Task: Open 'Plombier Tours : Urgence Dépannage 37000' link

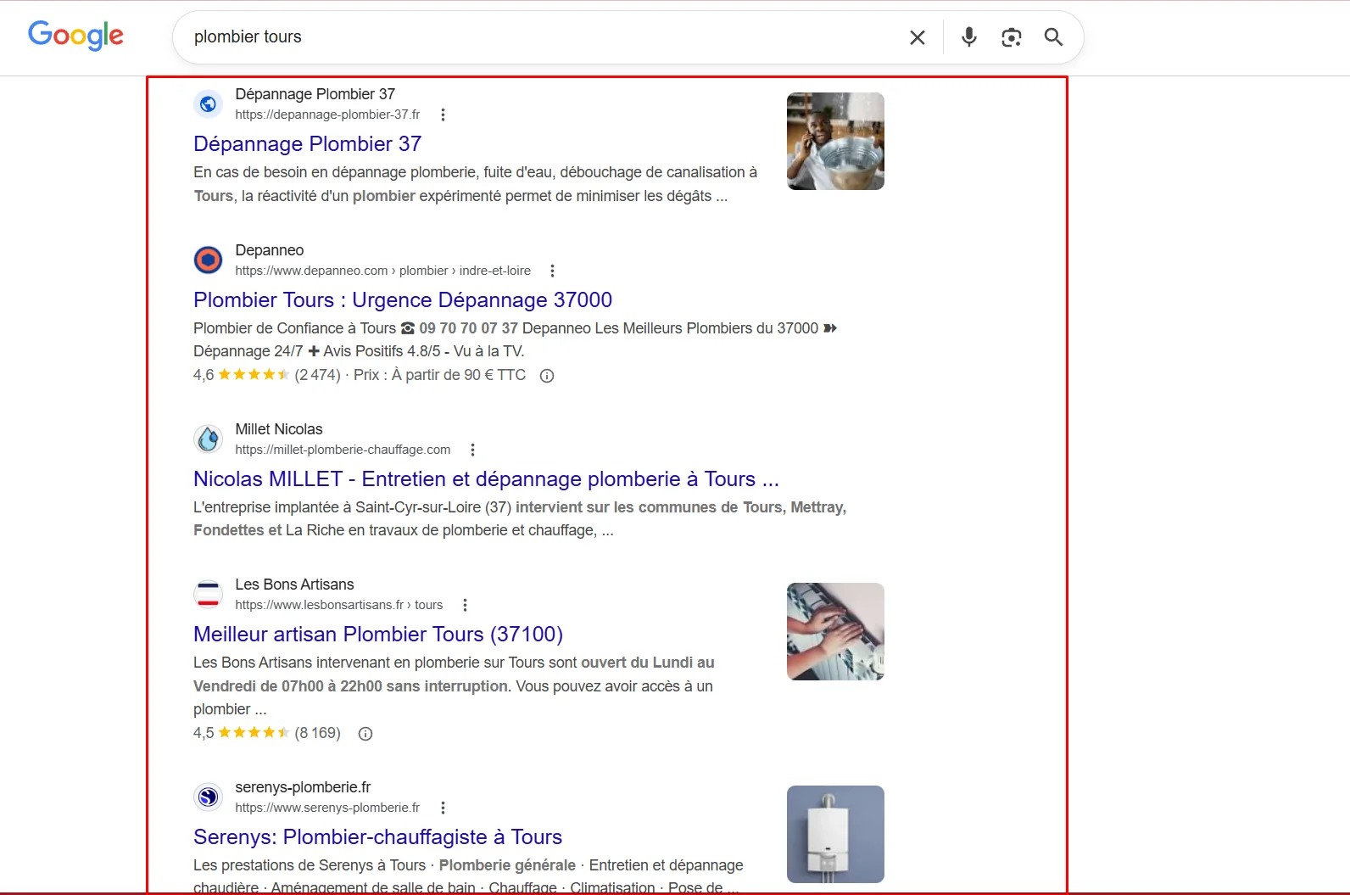Action: tap(403, 300)
